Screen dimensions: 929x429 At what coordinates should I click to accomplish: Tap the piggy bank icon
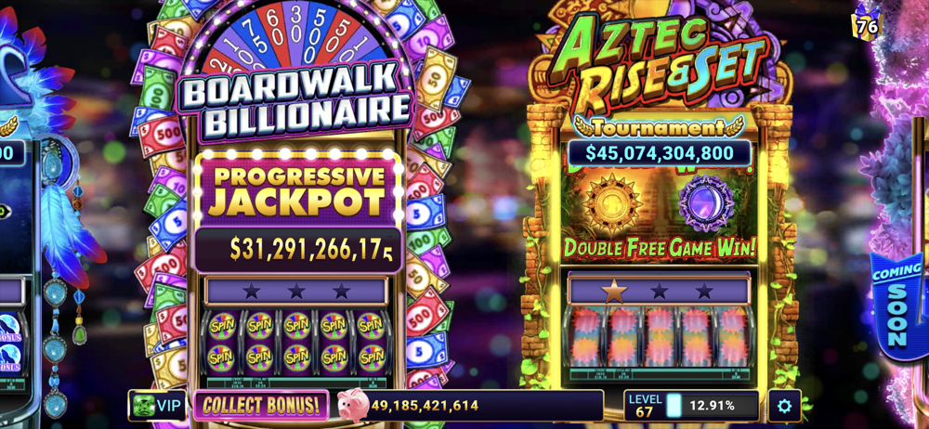(x=353, y=405)
